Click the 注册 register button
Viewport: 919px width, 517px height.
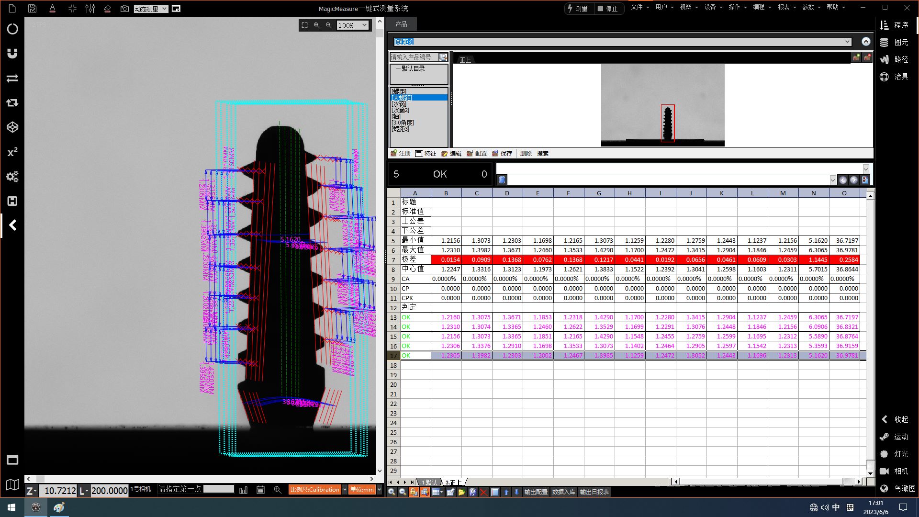point(401,154)
